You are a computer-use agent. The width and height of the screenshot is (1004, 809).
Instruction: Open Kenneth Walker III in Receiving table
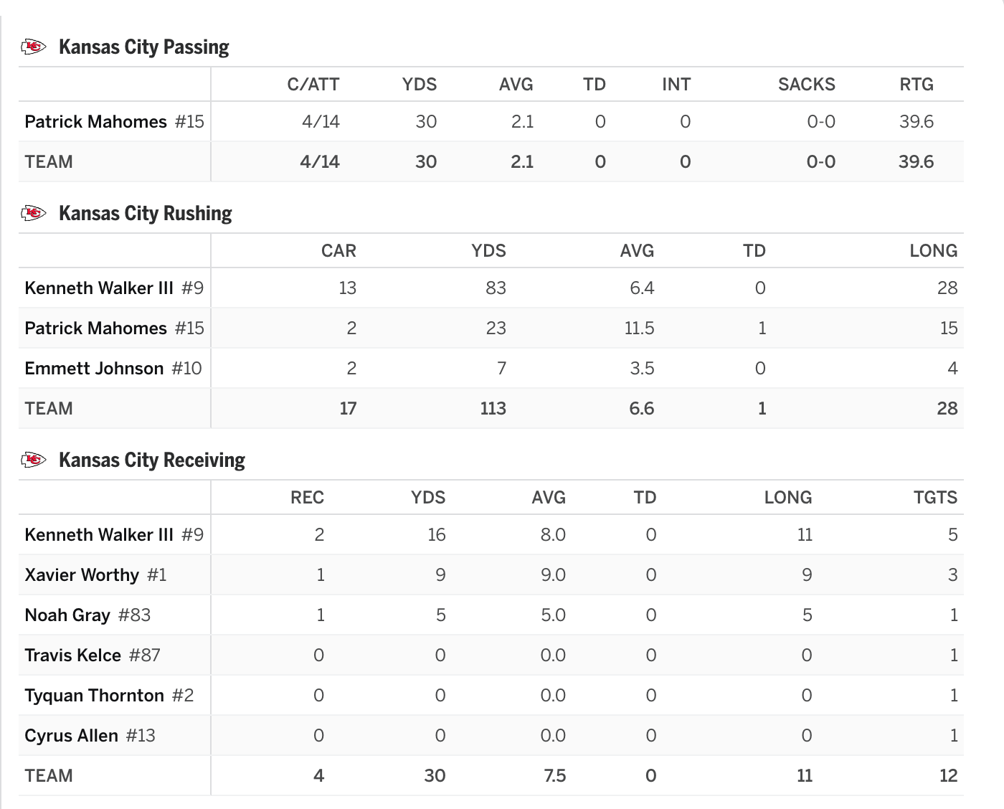[99, 535]
